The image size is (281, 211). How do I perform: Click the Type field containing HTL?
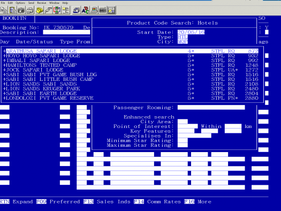click(183, 37)
